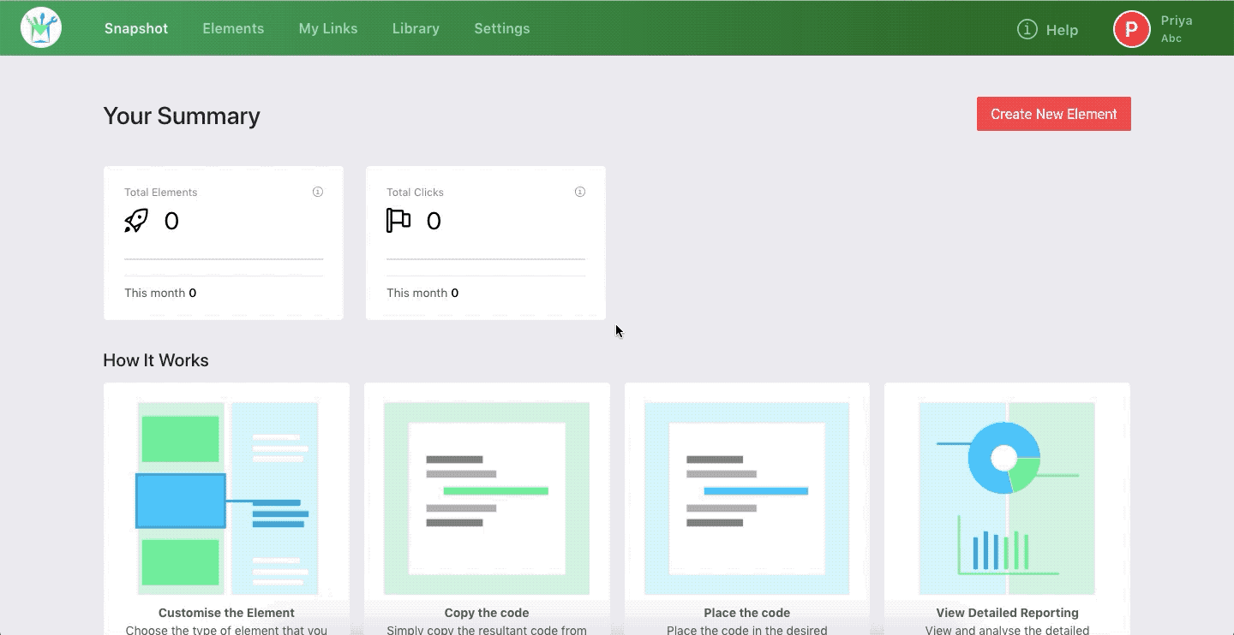Click the donut chart in View Detailed Reporting

click(1005, 456)
